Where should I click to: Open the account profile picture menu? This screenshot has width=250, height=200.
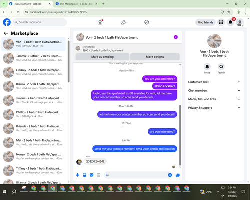point(240,22)
